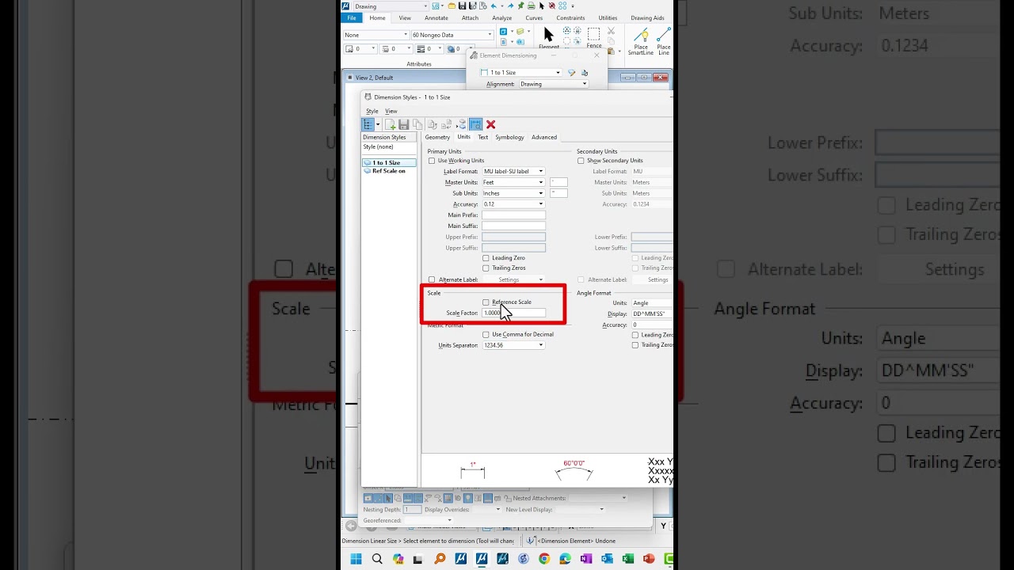Open Outlook from taskbar
Viewport: 1014px width, 570px height.
[x=607, y=559]
